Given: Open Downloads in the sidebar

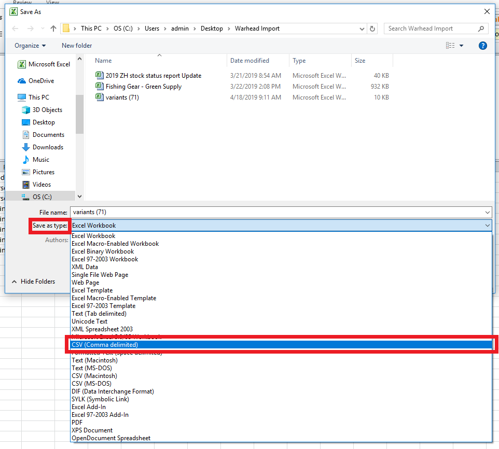Looking at the screenshot, I should coord(43,147).
